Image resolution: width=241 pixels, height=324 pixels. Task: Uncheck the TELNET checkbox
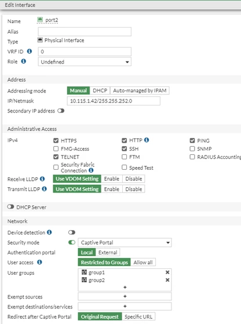pos(56,157)
